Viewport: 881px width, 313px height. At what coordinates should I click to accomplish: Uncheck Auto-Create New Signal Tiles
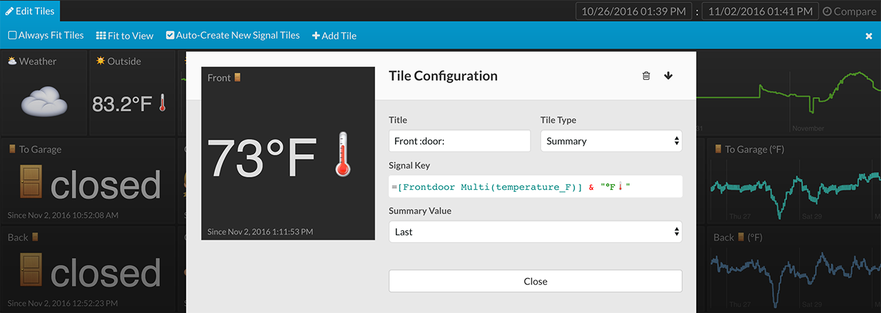pos(170,35)
